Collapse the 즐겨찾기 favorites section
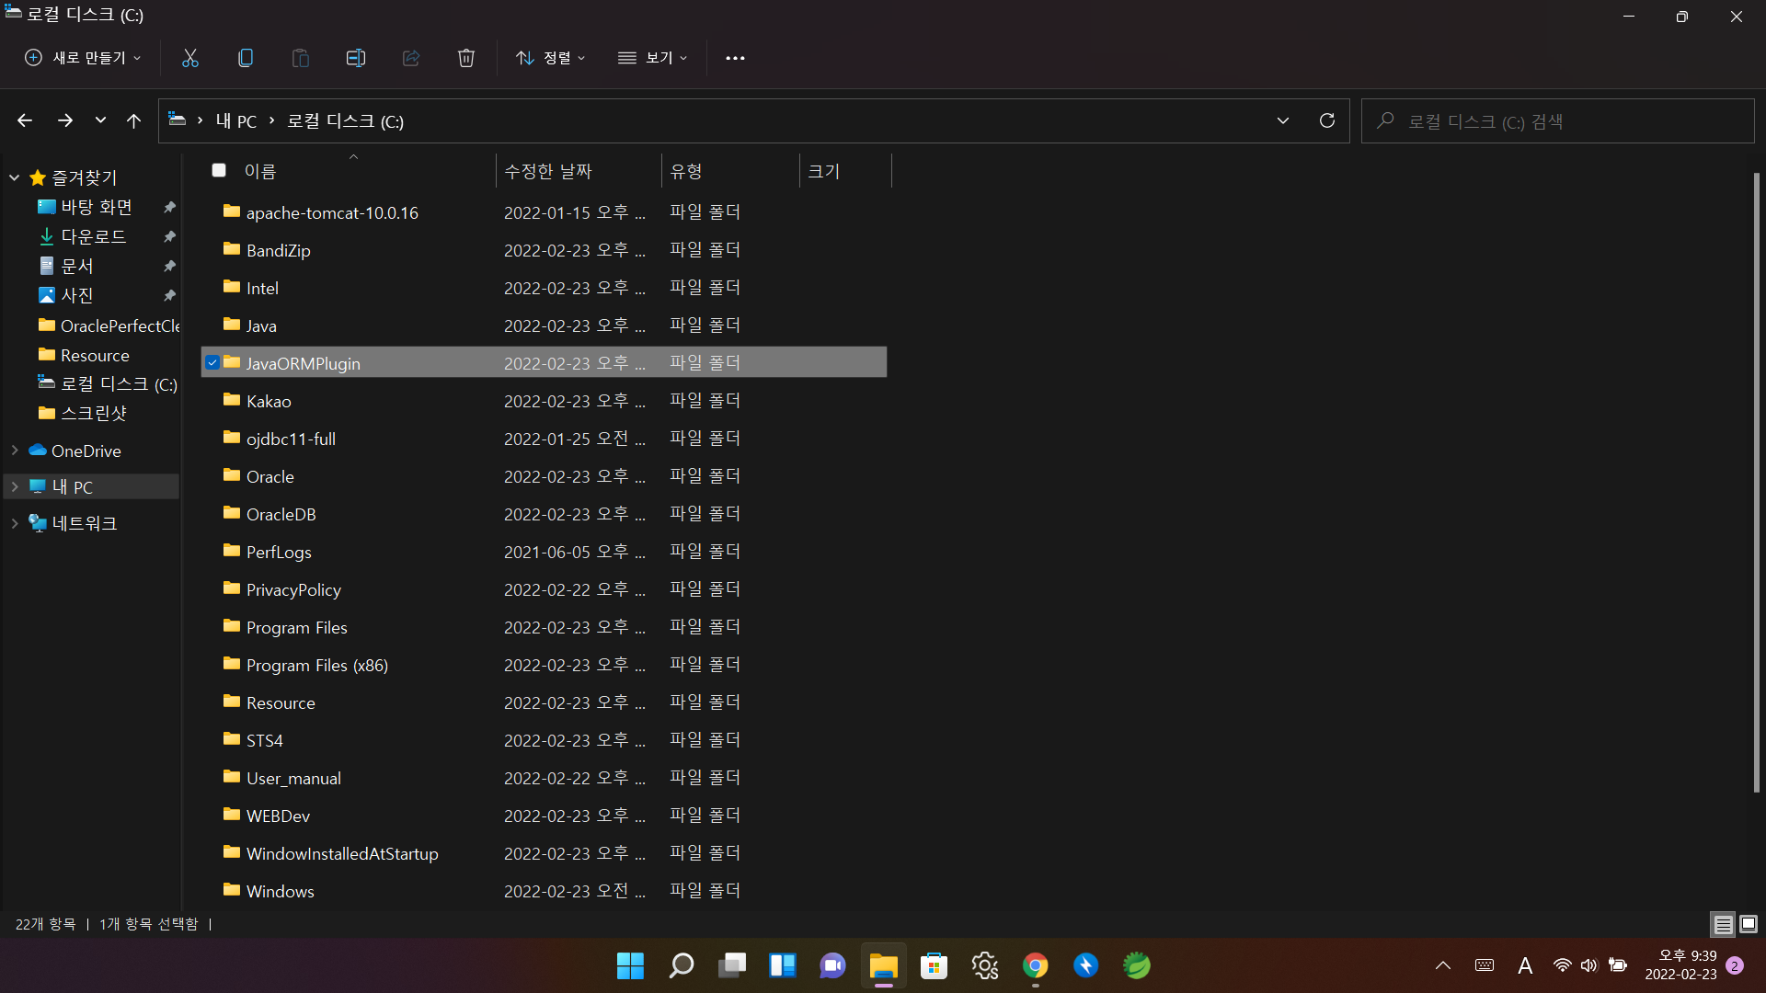 click(x=15, y=177)
